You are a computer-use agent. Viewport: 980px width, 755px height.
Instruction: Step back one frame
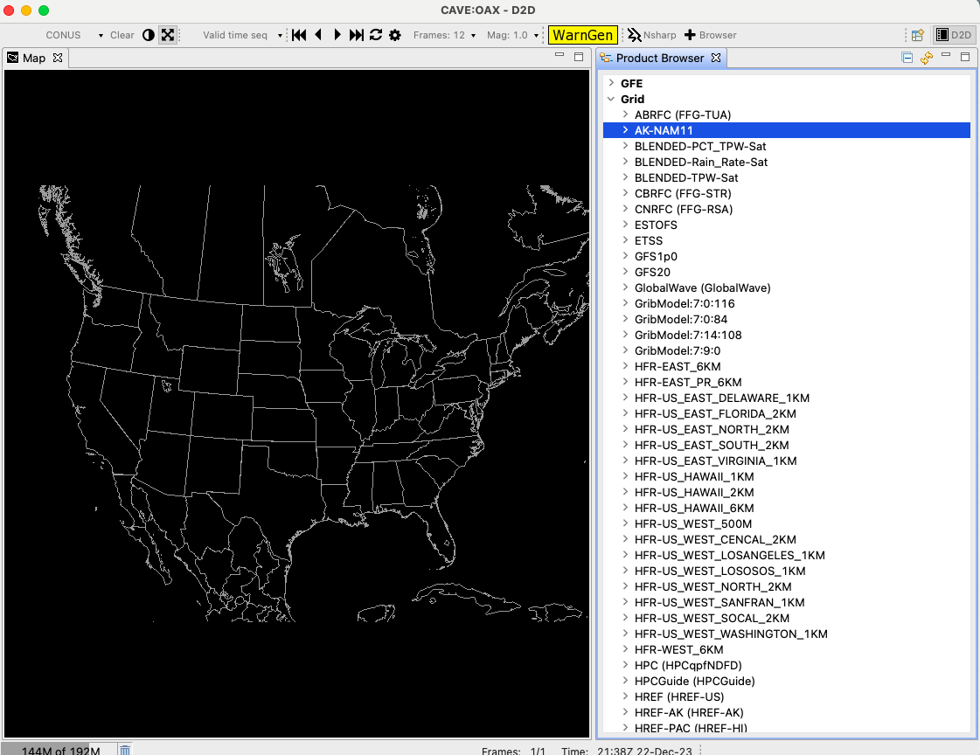(318, 35)
